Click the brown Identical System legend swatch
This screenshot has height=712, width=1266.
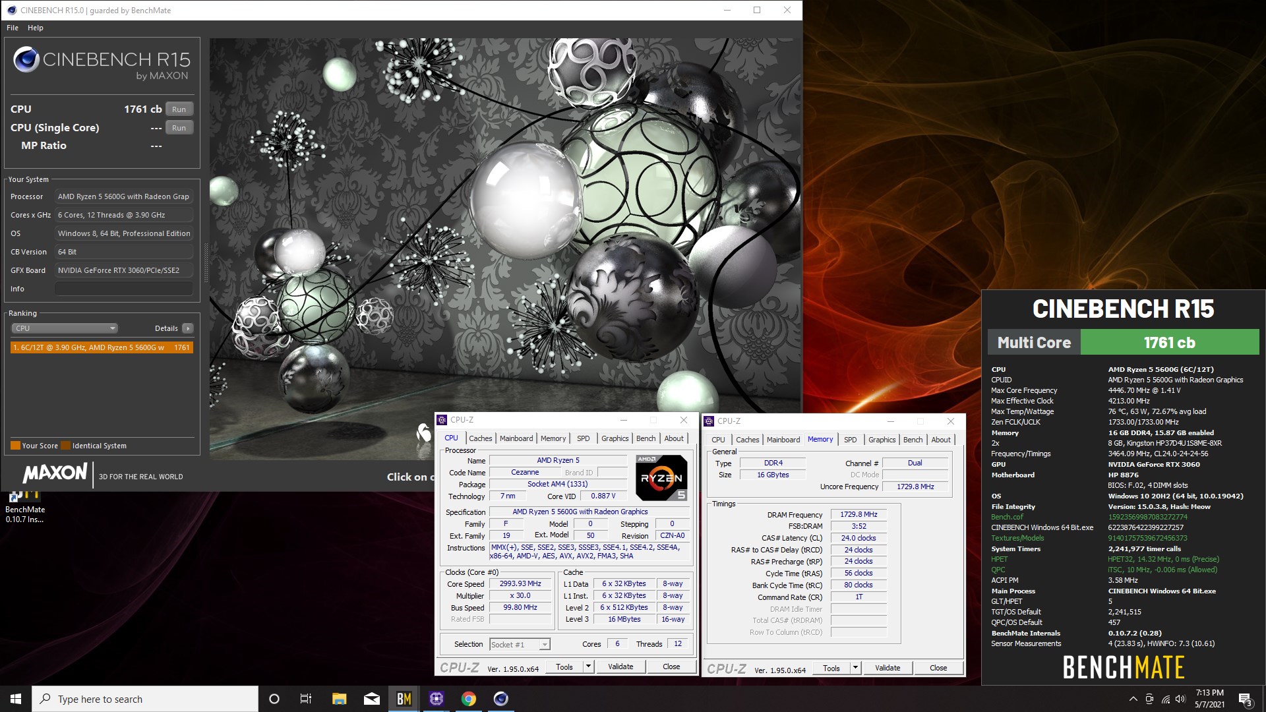(66, 446)
